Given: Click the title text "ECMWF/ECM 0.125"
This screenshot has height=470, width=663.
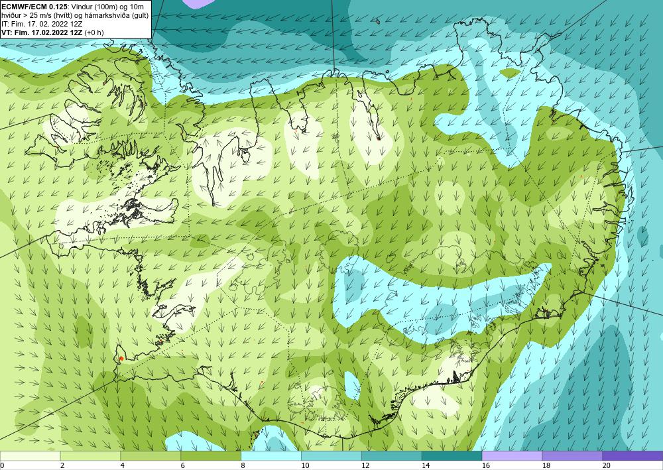Looking at the screenshot, I should pyautogui.click(x=34, y=7).
